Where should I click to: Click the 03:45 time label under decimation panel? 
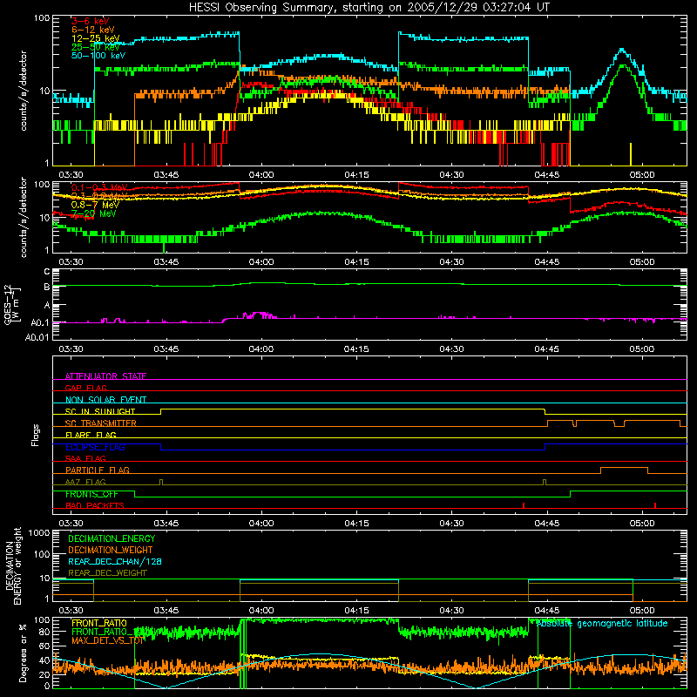(x=166, y=611)
